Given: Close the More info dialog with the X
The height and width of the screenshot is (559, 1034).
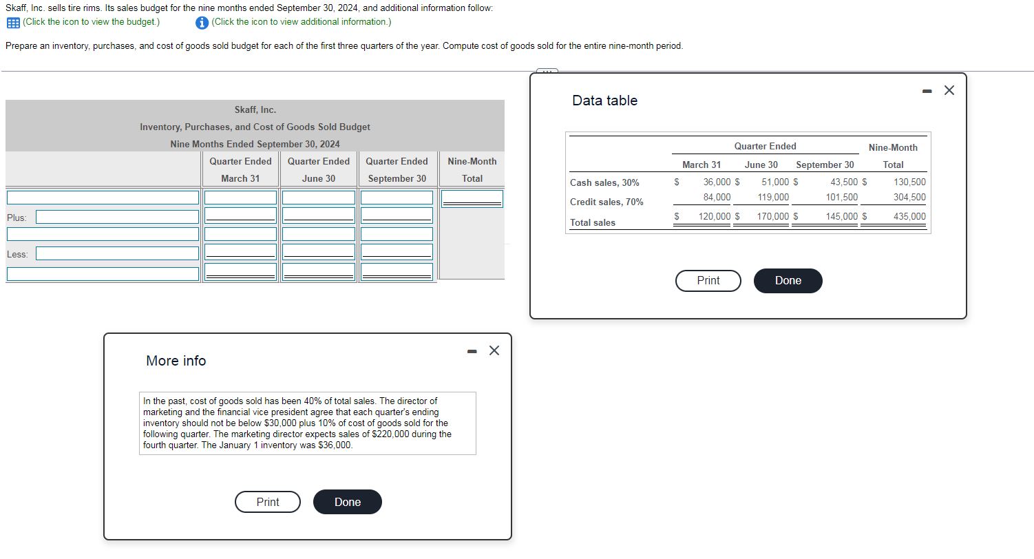Looking at the screenshot, I should pyautogui.click(x=494, y=350).
